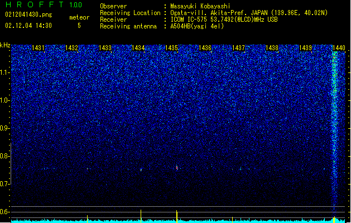Click the 1440 time axis label

339,48
